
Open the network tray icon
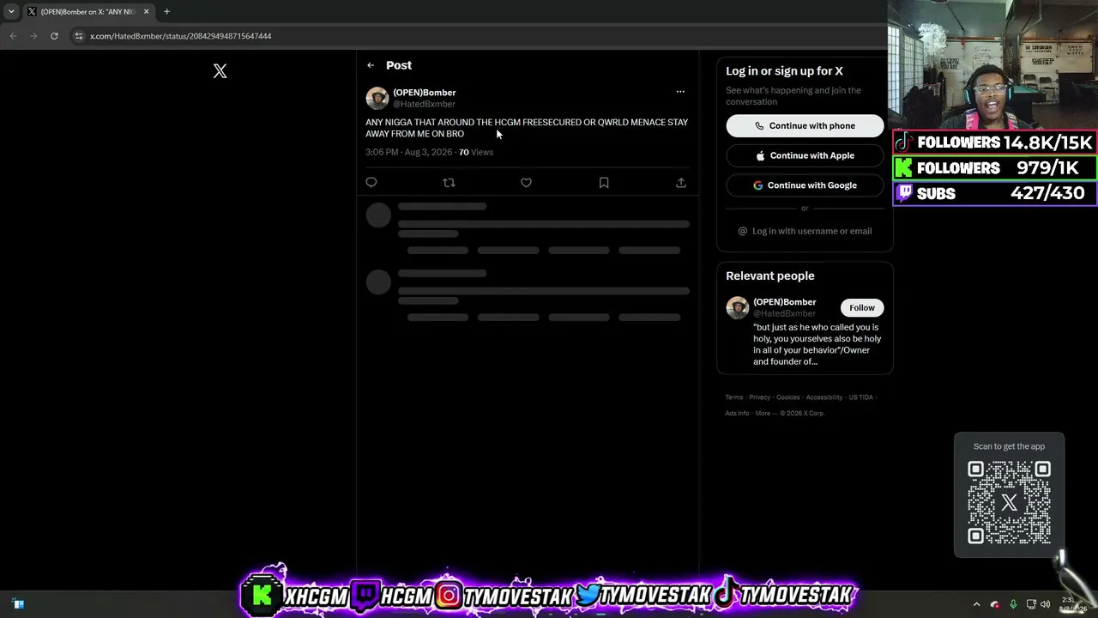(x=1031, y=604)
